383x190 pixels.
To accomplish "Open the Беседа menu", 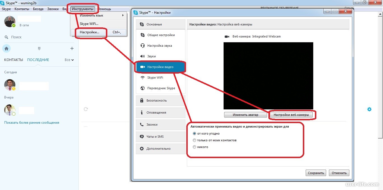I will [38, 9].
